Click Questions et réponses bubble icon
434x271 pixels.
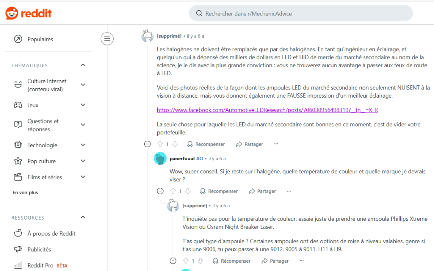point(18,125)
